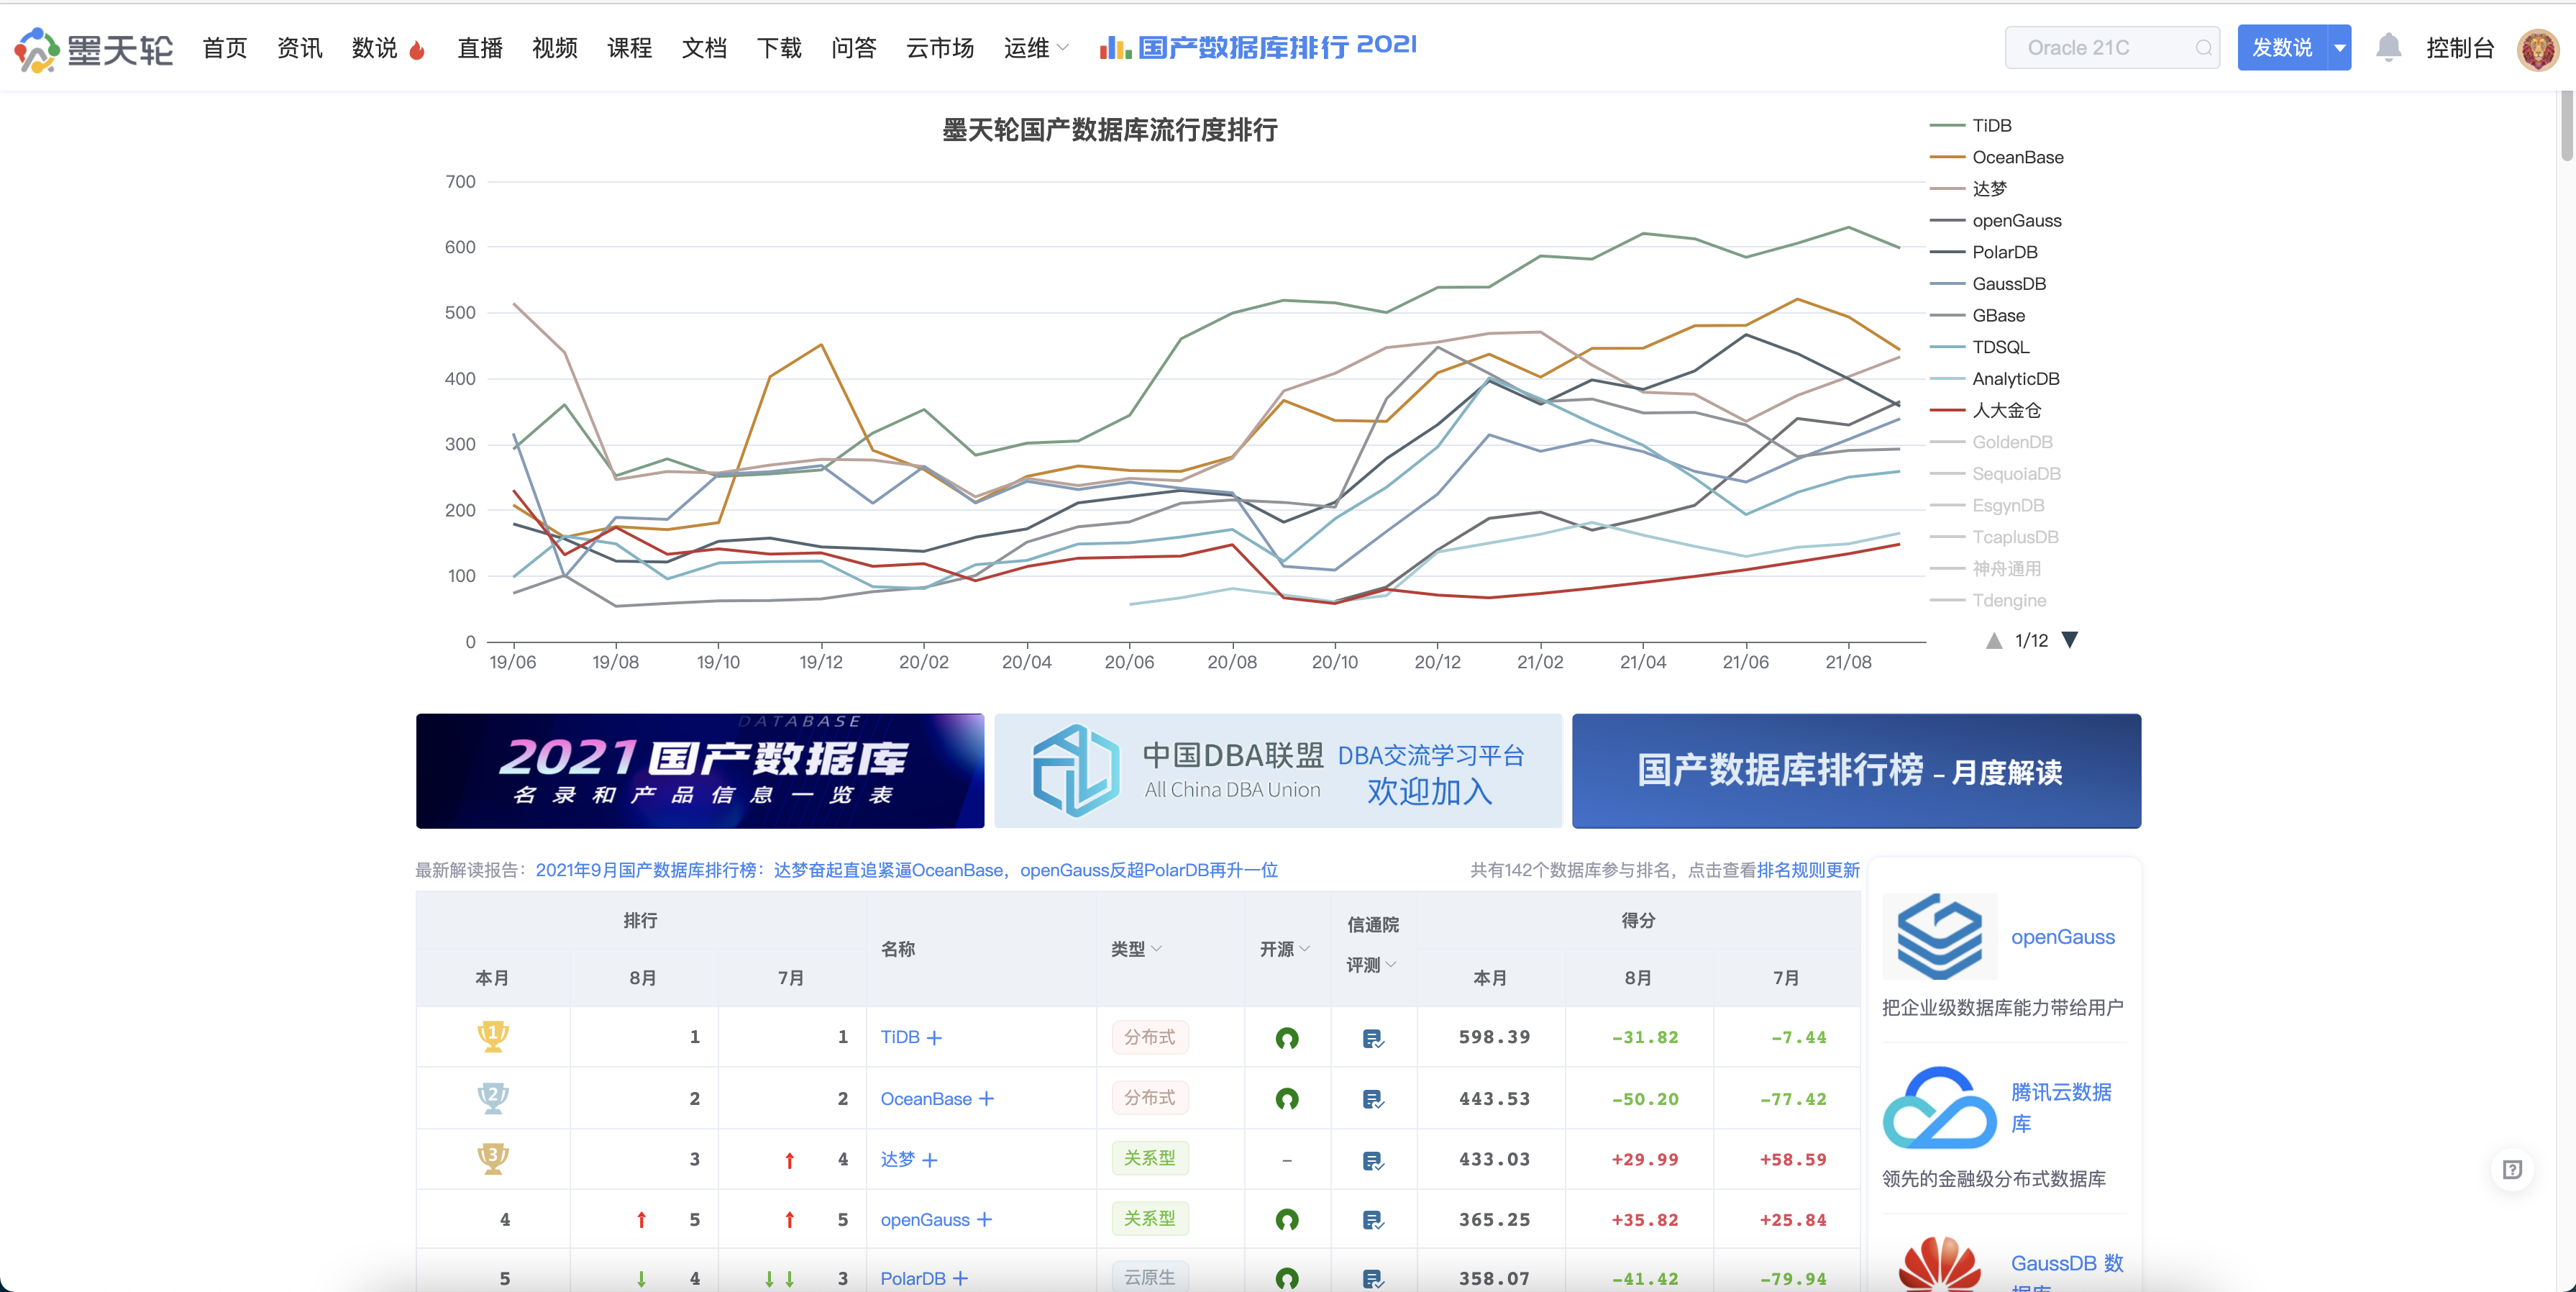Click the 墨天轮 site logo

93,48
